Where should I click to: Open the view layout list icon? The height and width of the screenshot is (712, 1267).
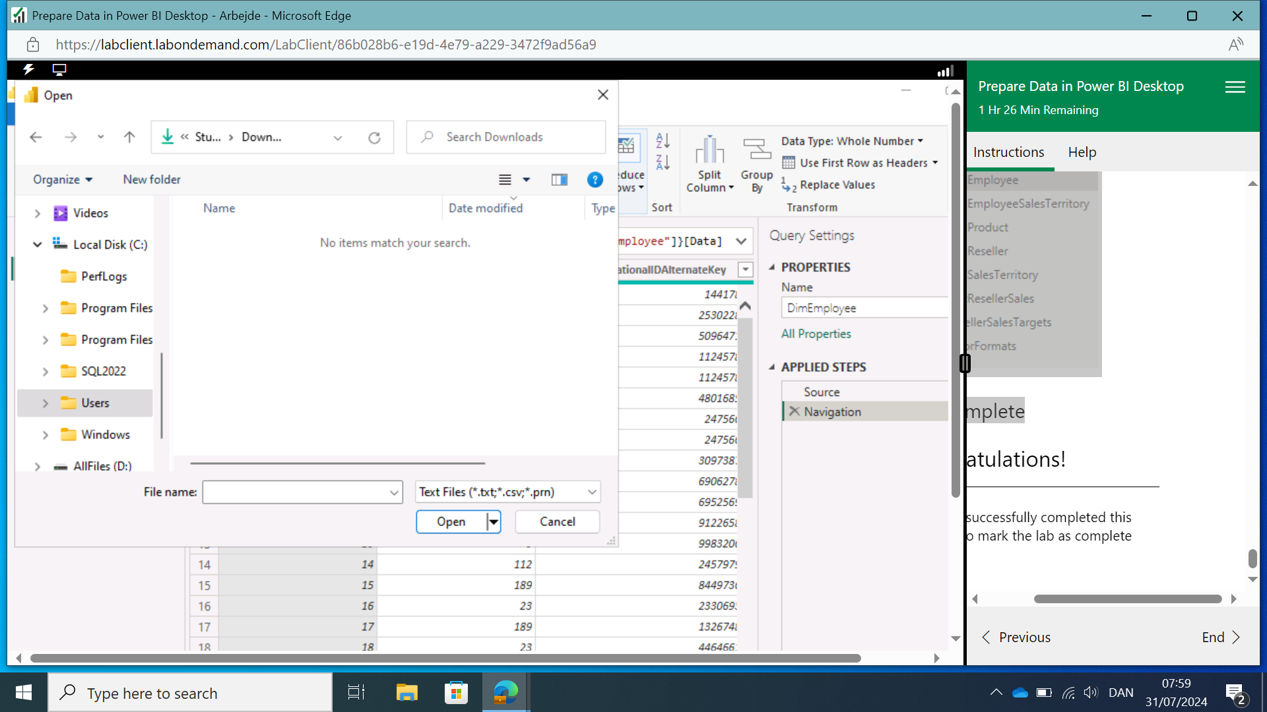[505, 179]
